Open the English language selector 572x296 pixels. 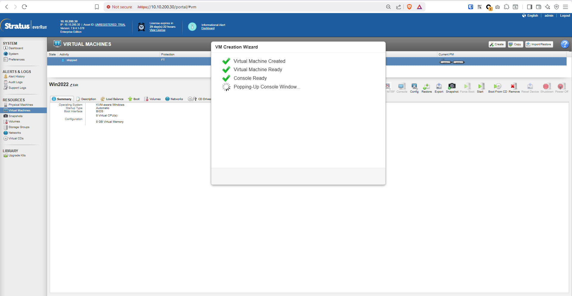click(x=530, y=15)
